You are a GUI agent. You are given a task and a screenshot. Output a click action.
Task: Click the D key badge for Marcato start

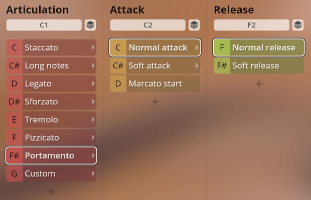(118, 83)
